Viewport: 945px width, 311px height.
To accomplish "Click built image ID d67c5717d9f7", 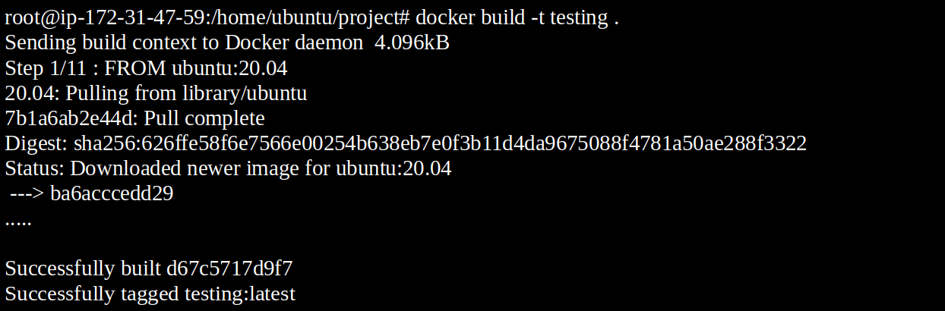I will tap(230, 269).
